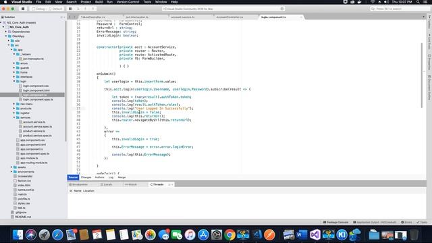Open Google Chrome from the Dock

(230, 235)
